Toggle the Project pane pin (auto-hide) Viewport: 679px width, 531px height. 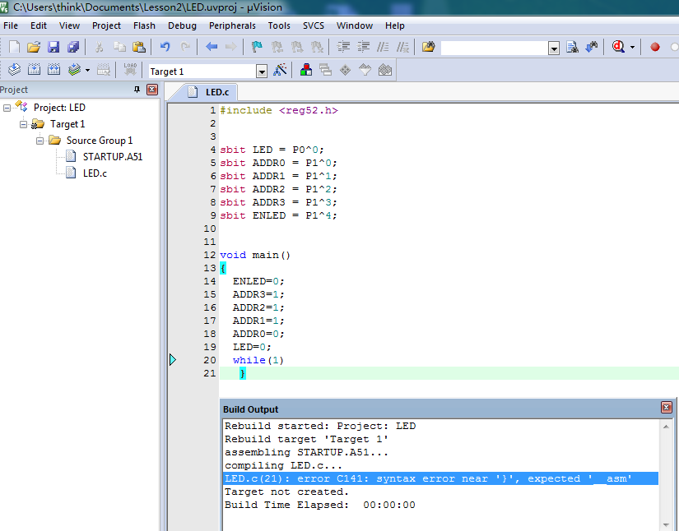[137, 90]
